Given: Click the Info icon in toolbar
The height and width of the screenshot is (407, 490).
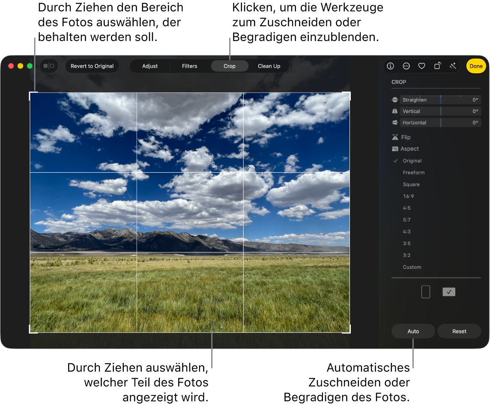Looking at the screenshot, I should (x=390, y=66).
